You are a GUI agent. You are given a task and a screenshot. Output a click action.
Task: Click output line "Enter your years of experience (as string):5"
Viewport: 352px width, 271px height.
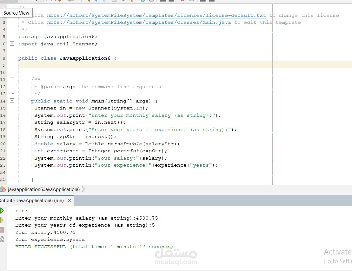click(85, 225)
